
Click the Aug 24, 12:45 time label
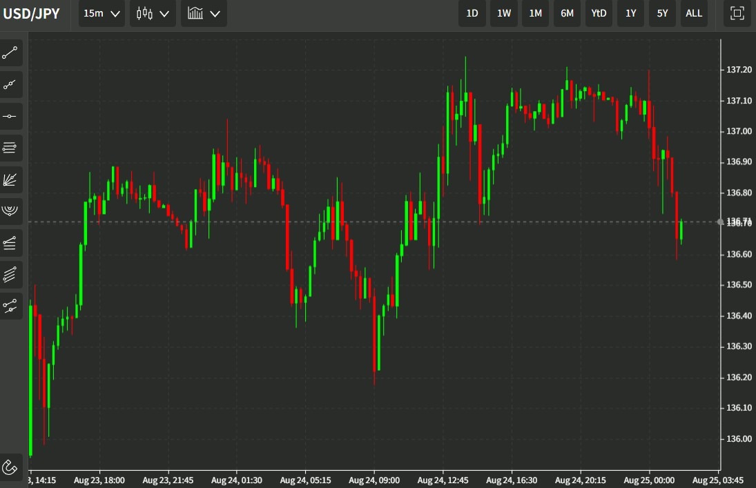(443, 480)
